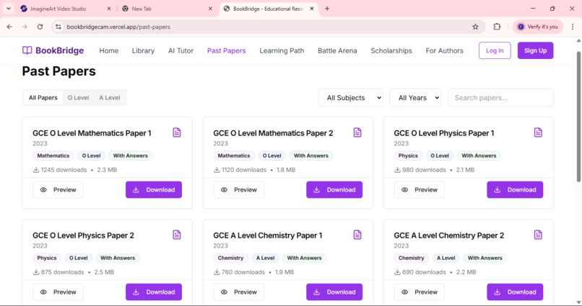Preview GCE O Level Physics Paper 2
This screenshot has height=306, width=582.
click(x=58, y=292)
